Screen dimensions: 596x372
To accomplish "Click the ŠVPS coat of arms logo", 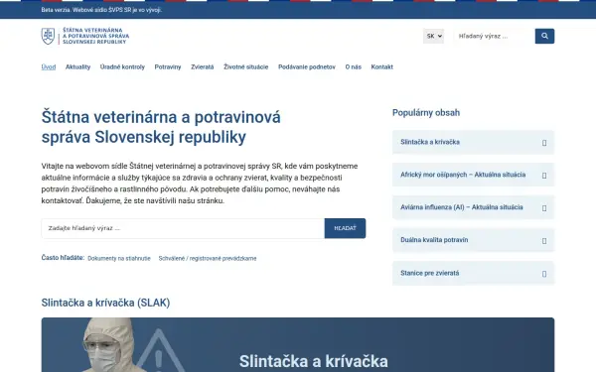I will coord(48,36).
